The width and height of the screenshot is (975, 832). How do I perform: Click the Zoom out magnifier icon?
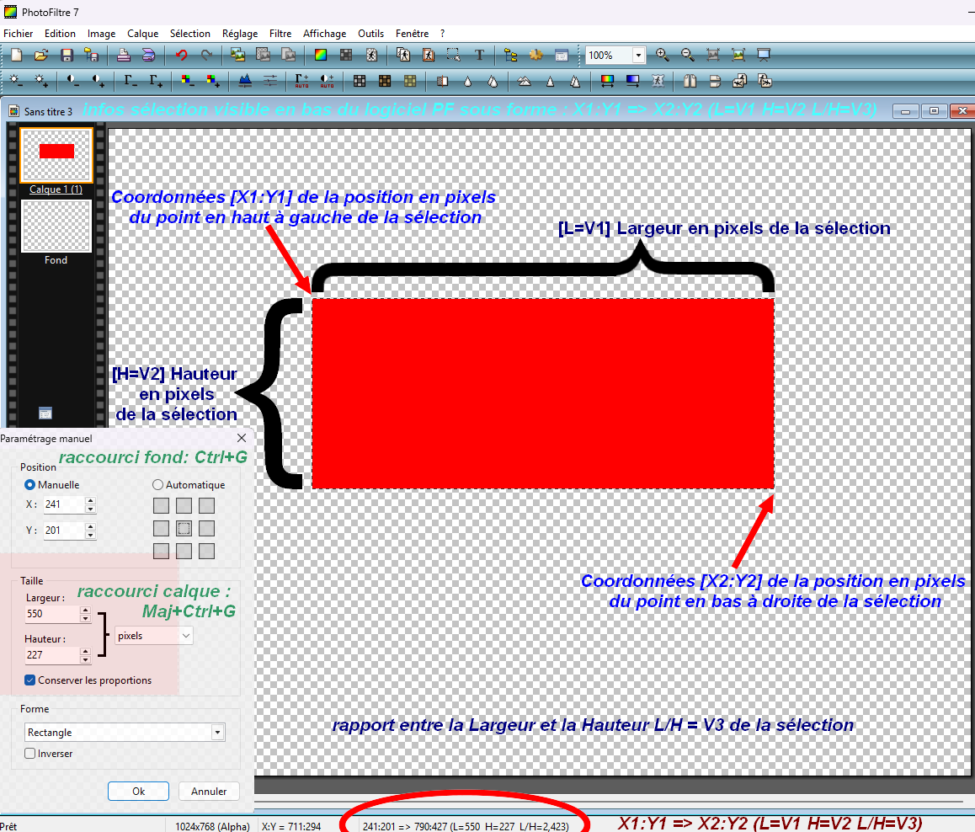point(687,56)
